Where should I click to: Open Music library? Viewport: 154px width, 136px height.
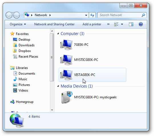tap(23, 79)
